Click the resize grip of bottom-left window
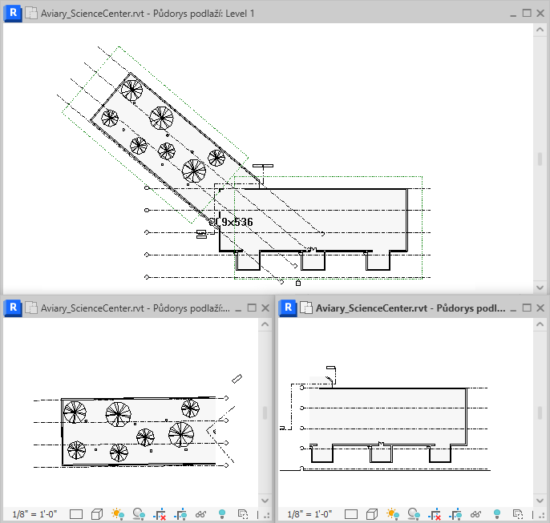 (267, 515)
